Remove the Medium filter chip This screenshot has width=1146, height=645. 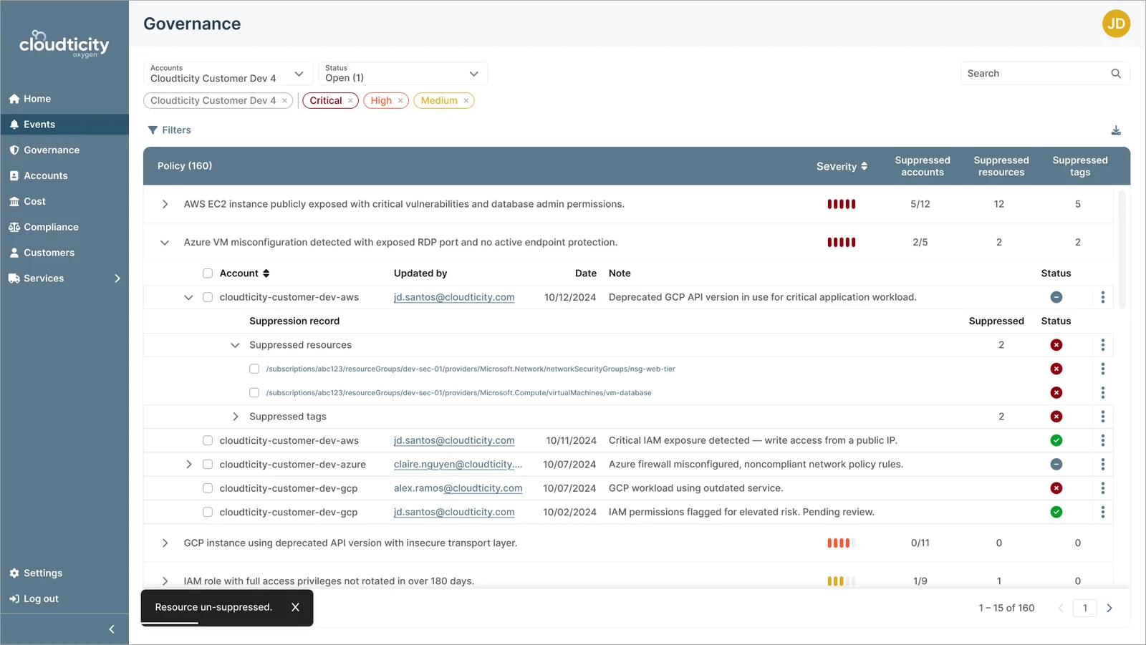466,101
